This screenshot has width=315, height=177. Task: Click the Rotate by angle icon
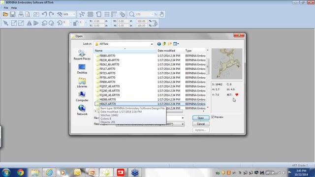pyautogui.click(x=60, y=23)
